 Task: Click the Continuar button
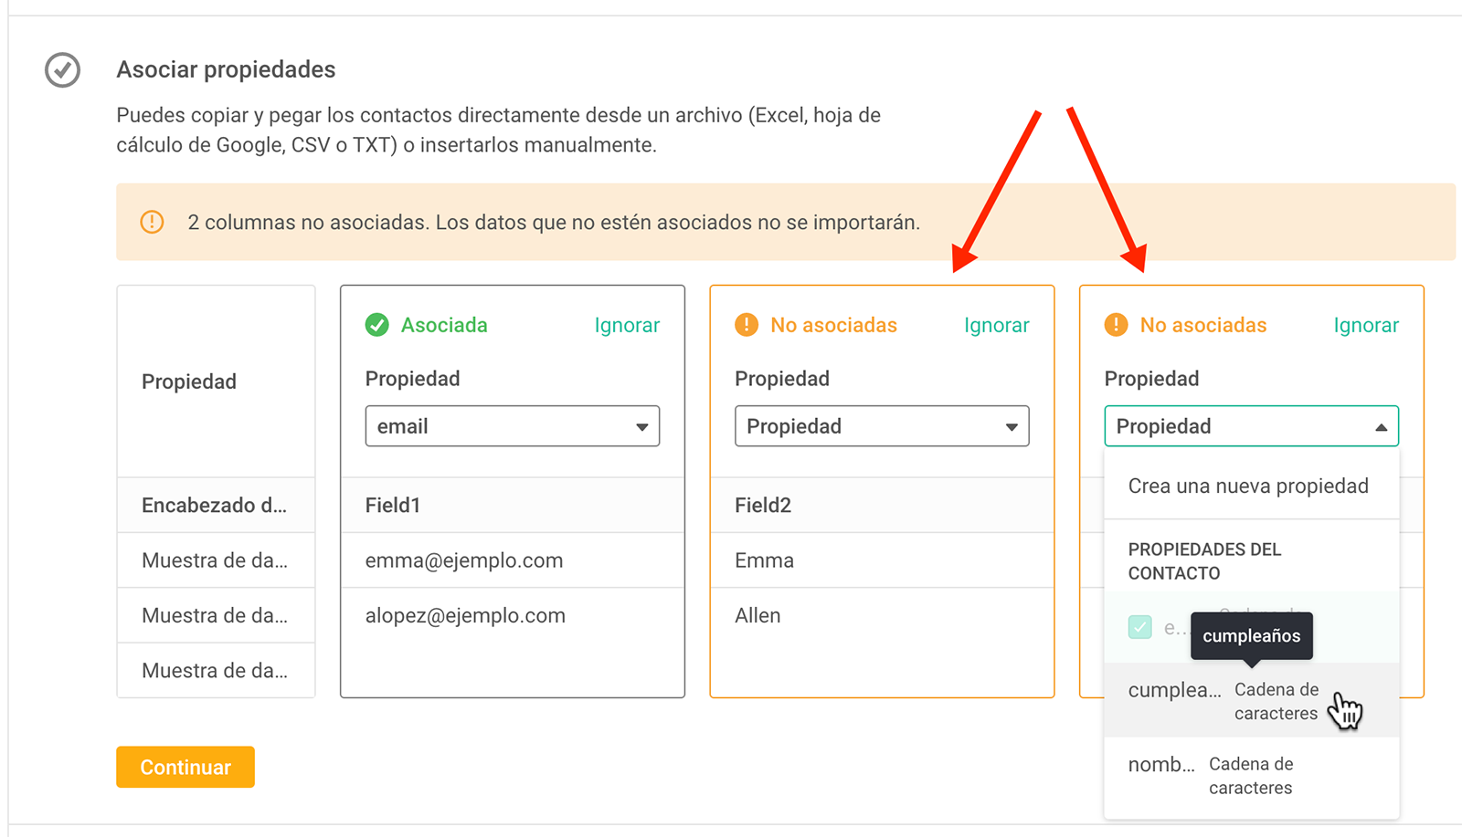[185, 767]
